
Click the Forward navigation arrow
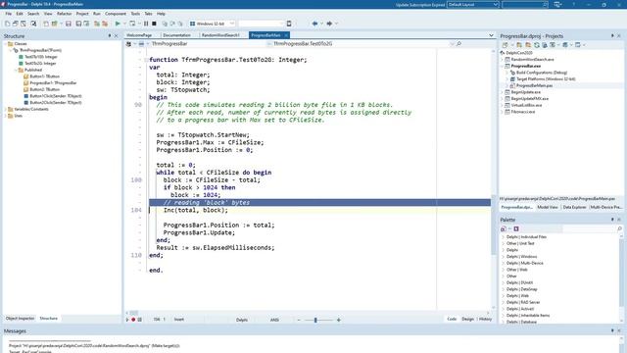[x=329, y=24]
